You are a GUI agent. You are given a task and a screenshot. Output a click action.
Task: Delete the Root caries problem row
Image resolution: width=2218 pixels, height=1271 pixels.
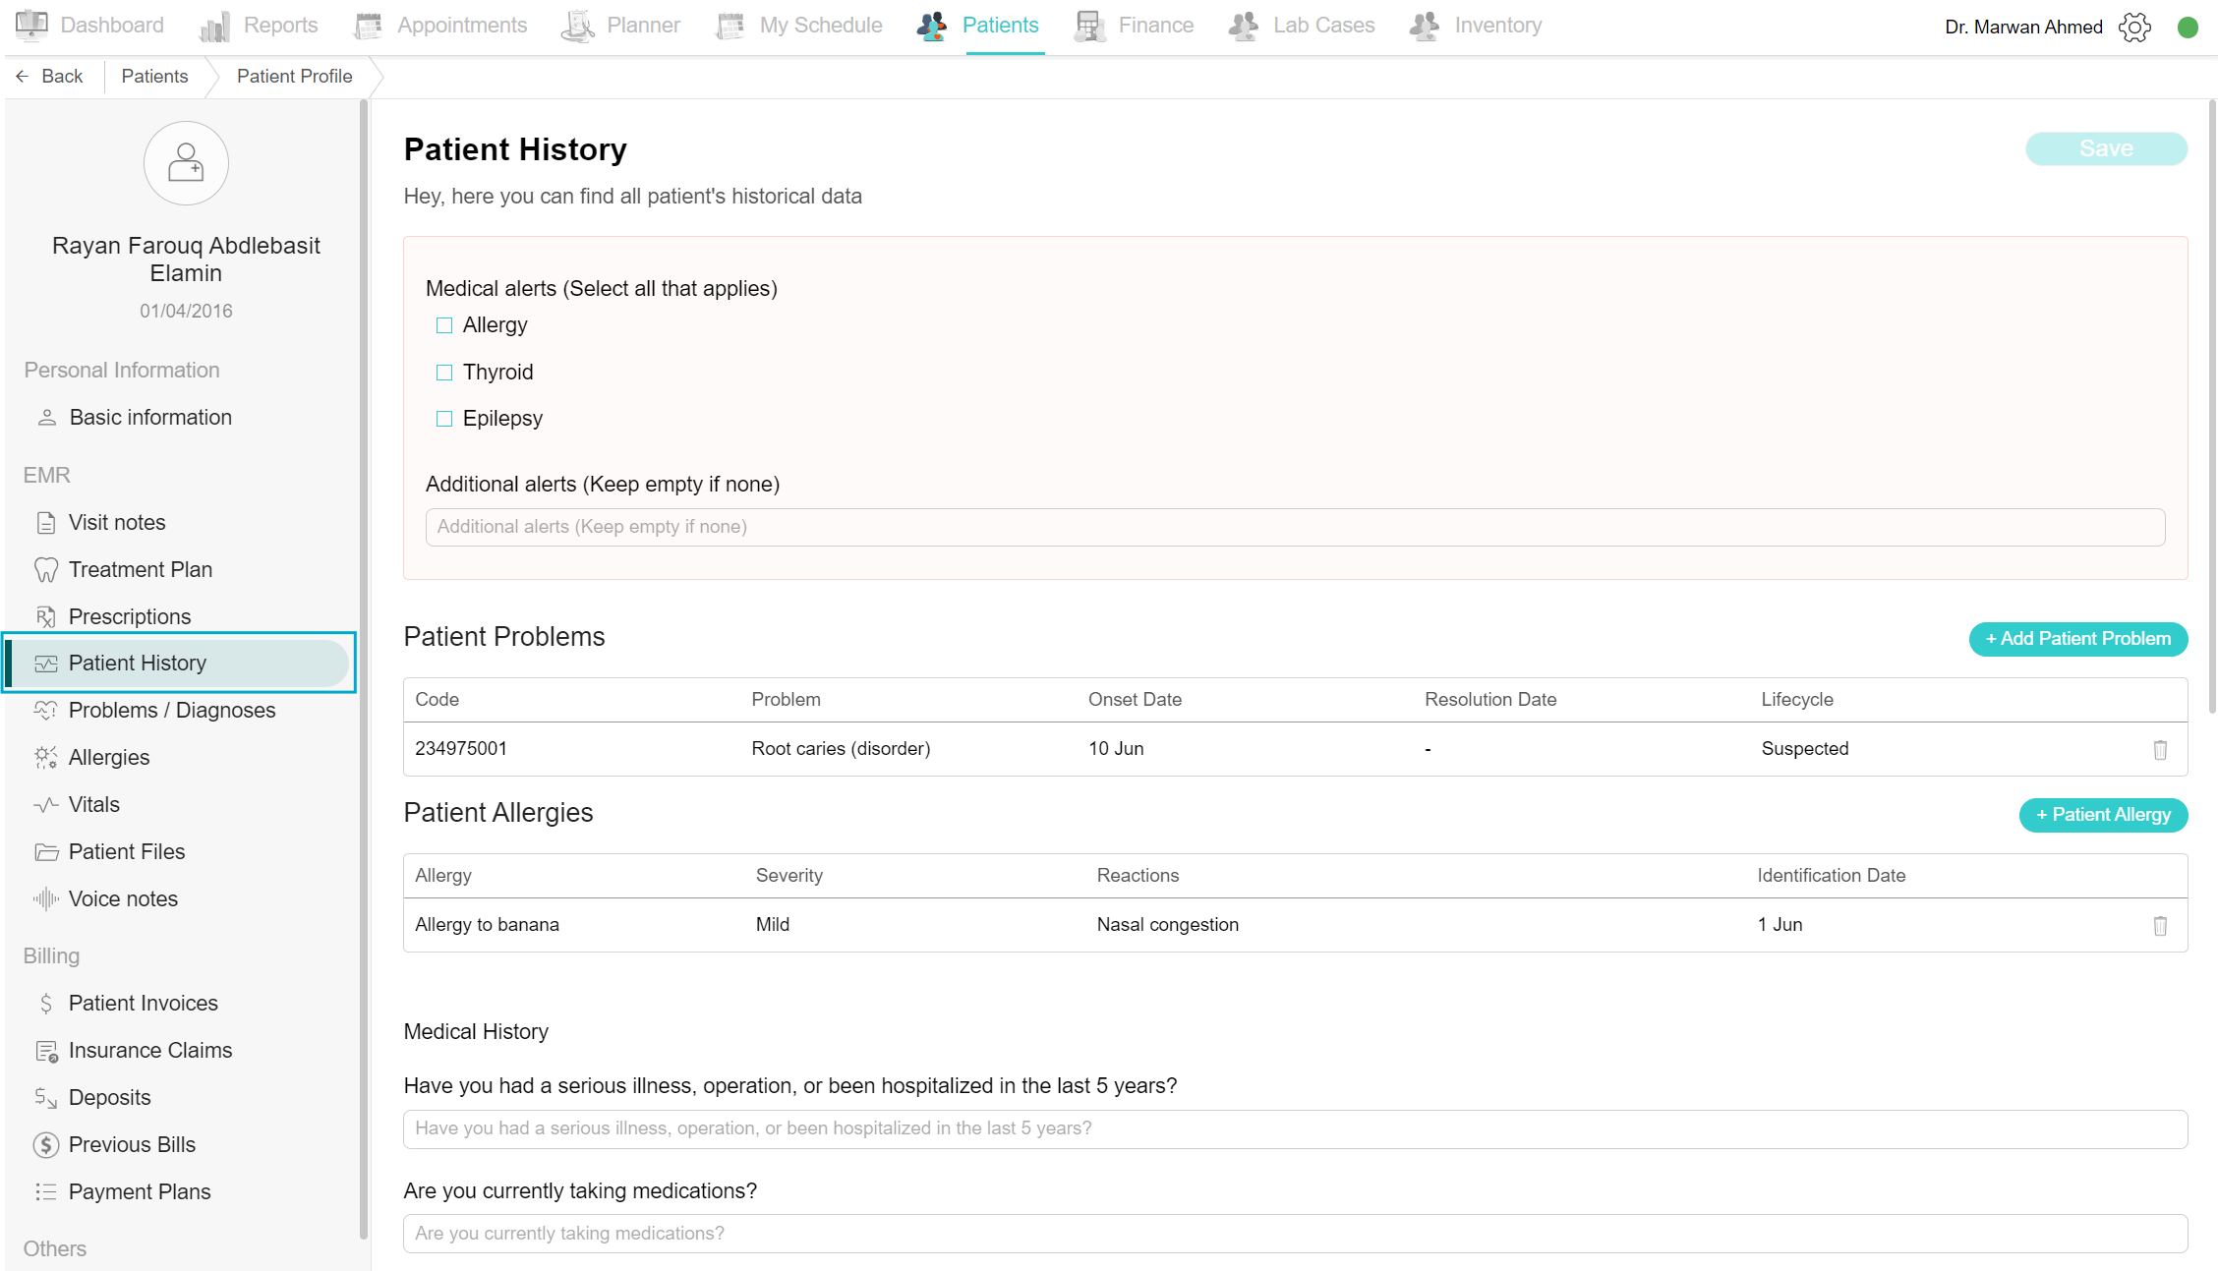pos(2160,750)
